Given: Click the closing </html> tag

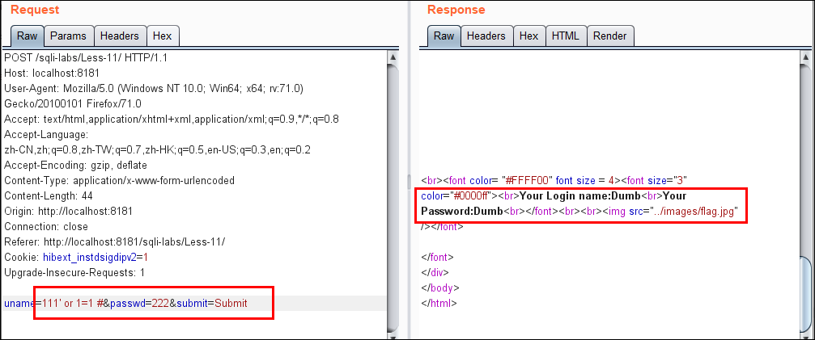Looking at the screenshot, I should [439, 303].
